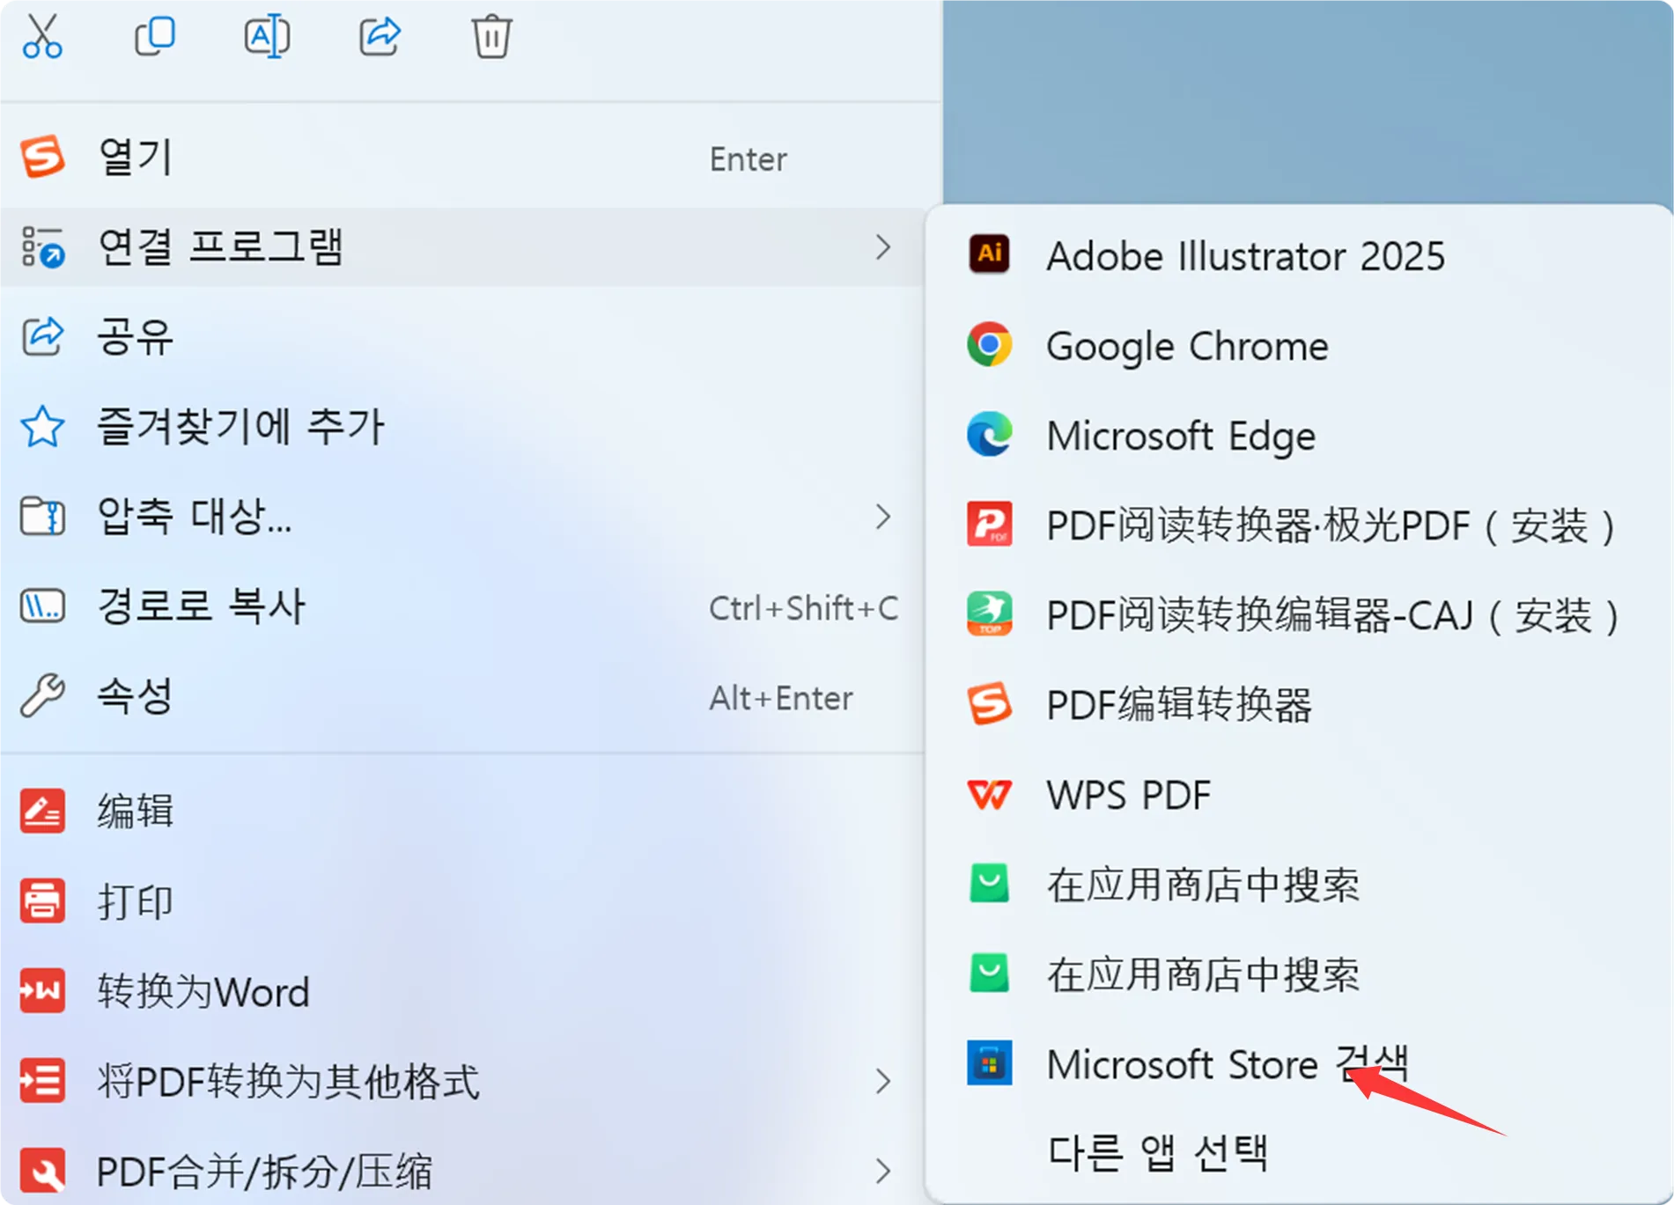Click the Ctrl+Shift+C shortcut label
The image size is (1674, 1205).
[x=804, y=608]
